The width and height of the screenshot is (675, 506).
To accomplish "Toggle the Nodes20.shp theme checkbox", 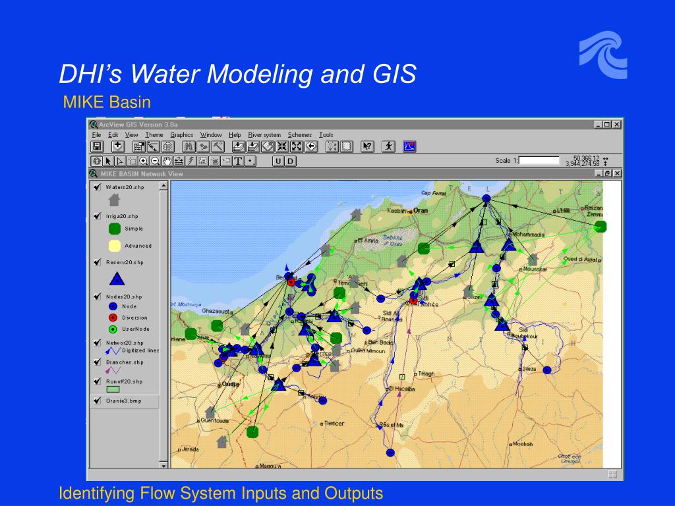I will point(98,296).
